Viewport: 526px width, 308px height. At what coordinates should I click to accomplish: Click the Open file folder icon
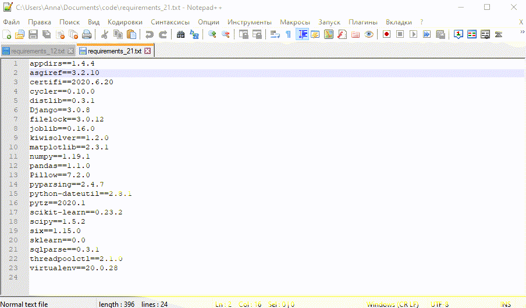[x=20, y=34]
